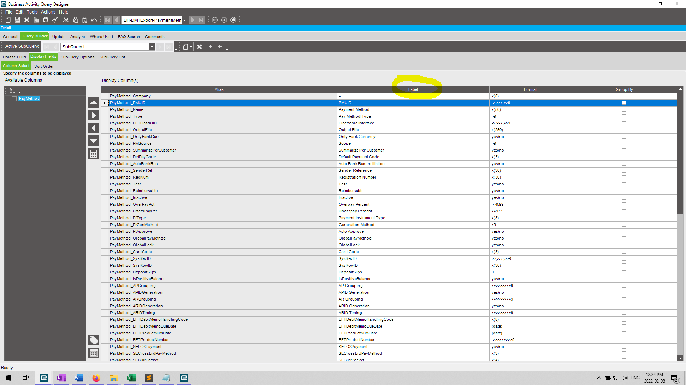
Task: Open the BAQ ID dropdown EH-DMTExport-PaymentMeth
Action: pos(184,20)
